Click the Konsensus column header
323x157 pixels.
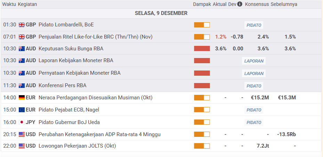(x=257, y=5)
